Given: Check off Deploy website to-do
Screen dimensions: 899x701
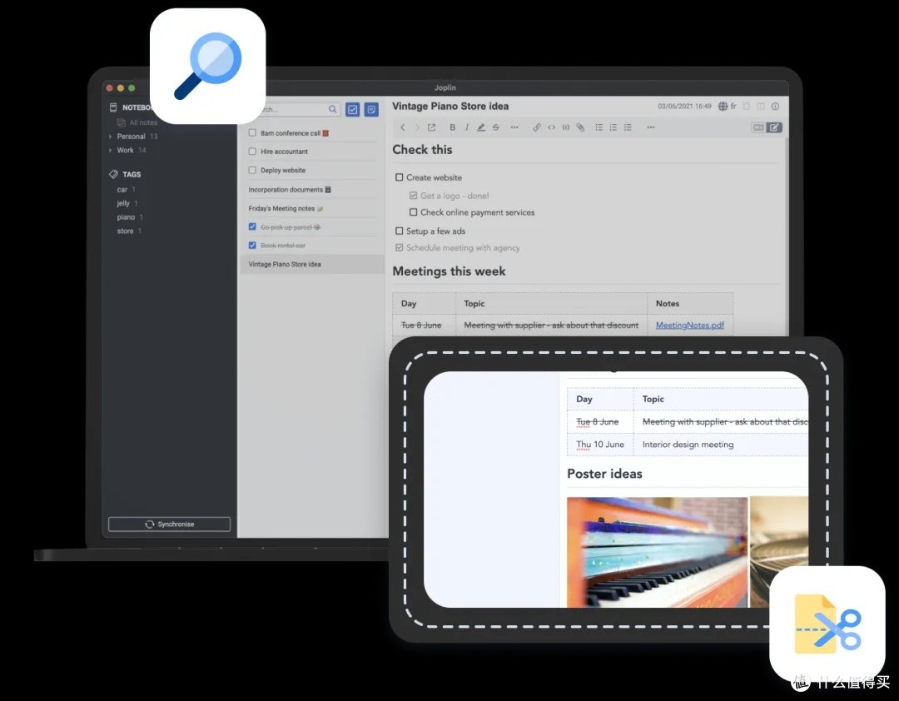Looking at the screenshot, I should click(252, 170).
